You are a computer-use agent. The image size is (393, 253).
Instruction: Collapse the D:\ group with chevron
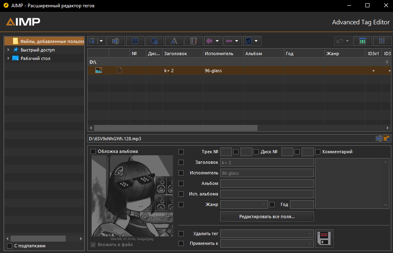pos(387,62)
